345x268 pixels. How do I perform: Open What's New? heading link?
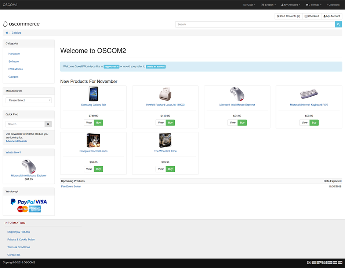[x=13, y=152]
